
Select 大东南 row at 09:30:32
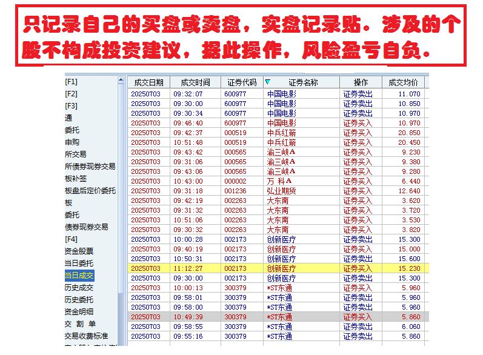[278, 230]
